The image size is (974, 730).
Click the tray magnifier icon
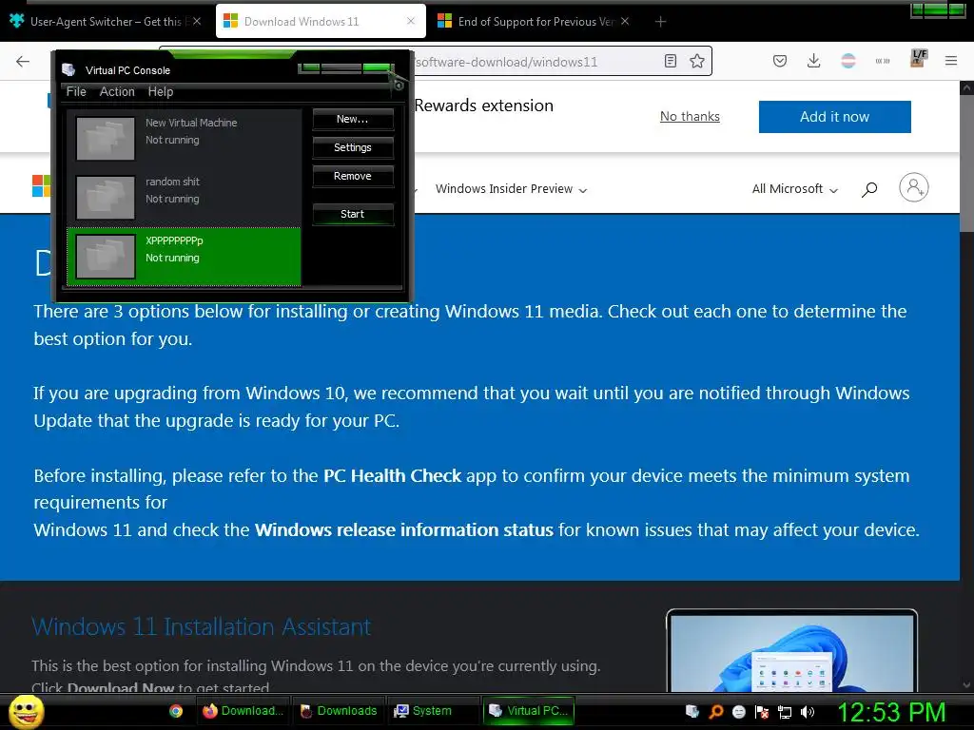pyautogui.click(x=715, y=712)
